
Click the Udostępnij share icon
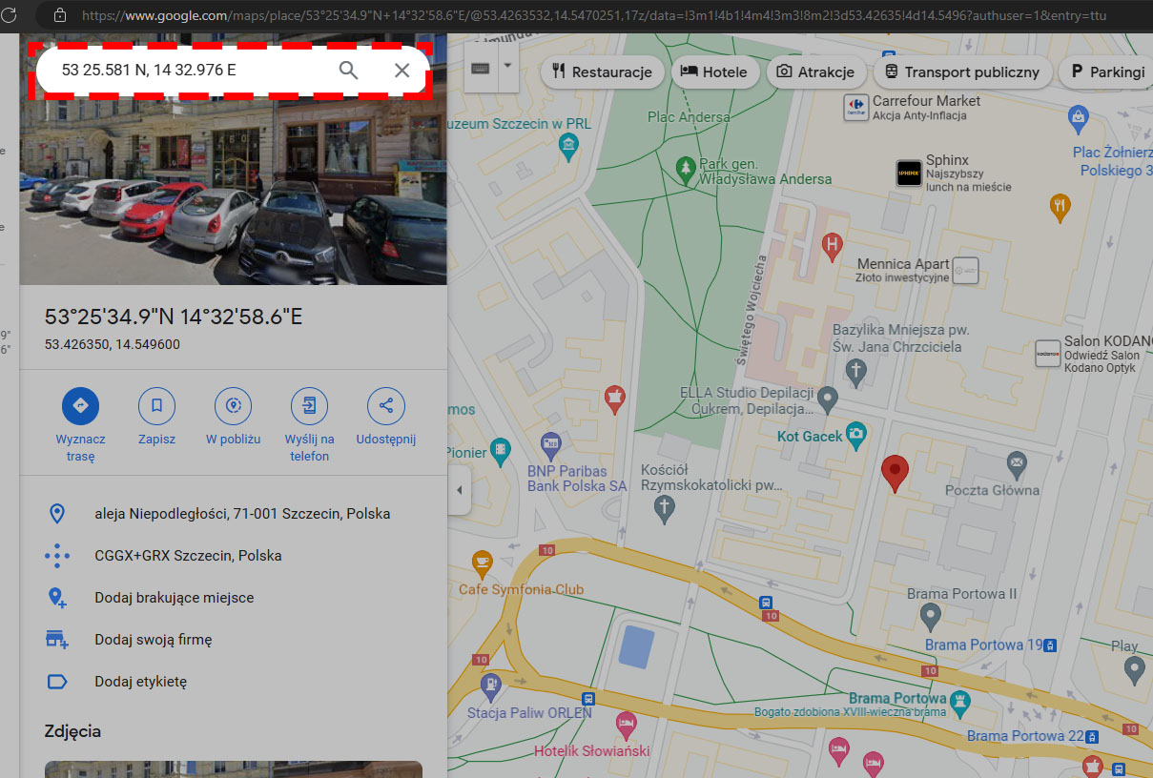point(386,406)
